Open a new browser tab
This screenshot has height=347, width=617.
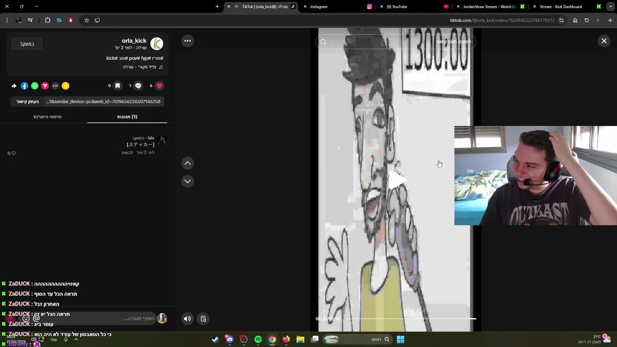click(x=217, y=7)
